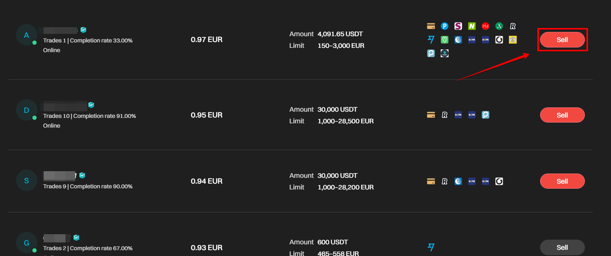The width and height of the screenshot is (611, 256).
Task: Click the Skrill payment icon in first offer
Action: [458, 26]
